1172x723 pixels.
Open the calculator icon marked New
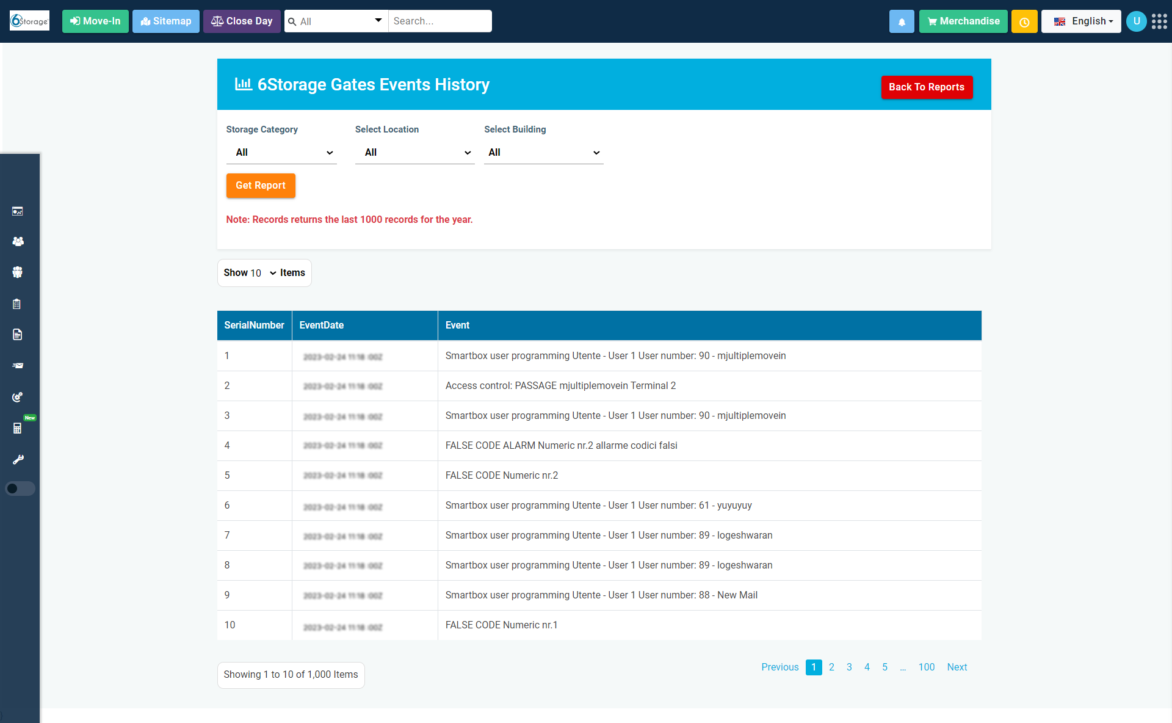coord(18,428)
